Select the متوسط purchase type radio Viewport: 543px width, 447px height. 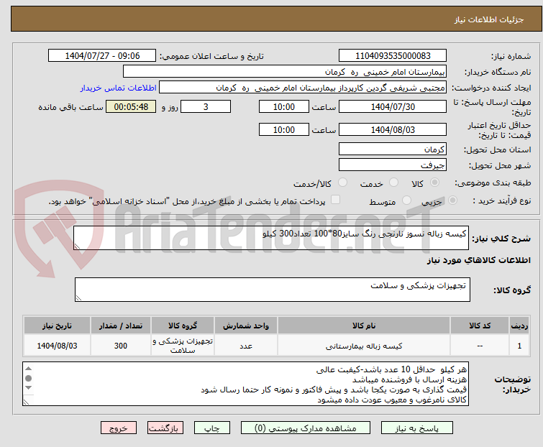coord(406,201)
